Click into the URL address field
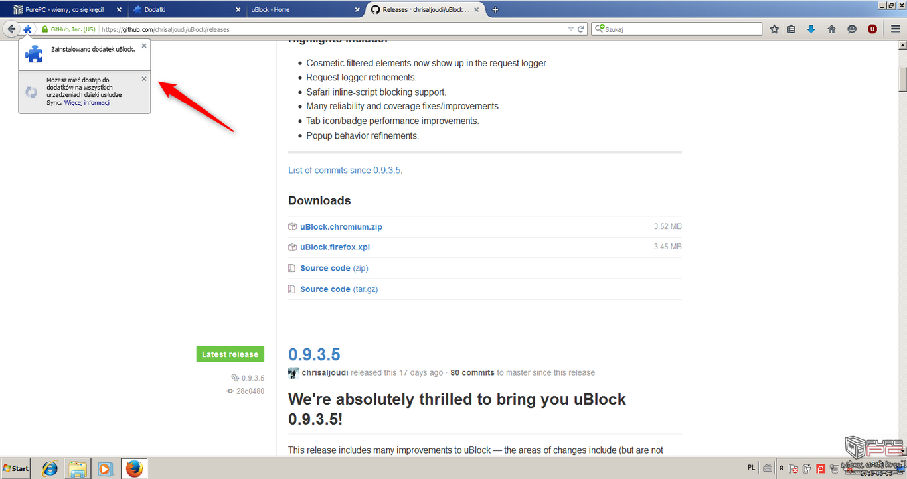The image size is (907, 479). pos(332,29)
